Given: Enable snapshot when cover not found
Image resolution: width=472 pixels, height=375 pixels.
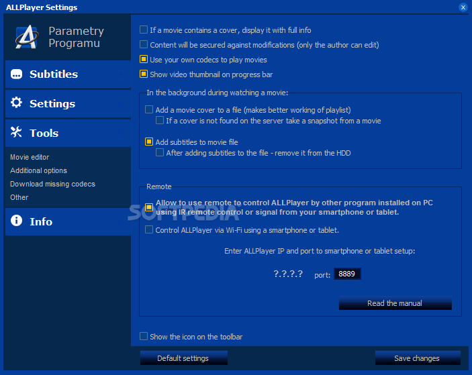Looking at the screenshot, I should (x=160, y=120).
